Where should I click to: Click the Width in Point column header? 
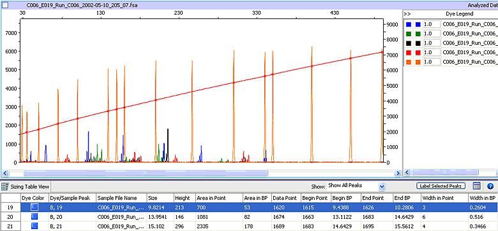point(444,198)
